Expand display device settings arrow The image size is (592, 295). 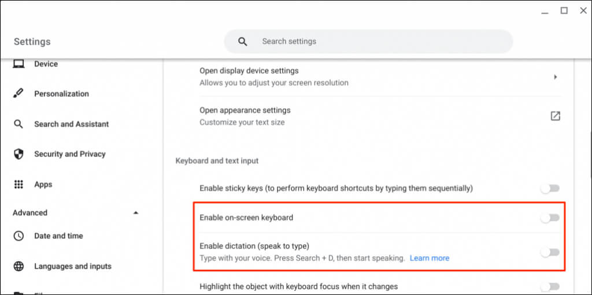[x=555, y=77]
